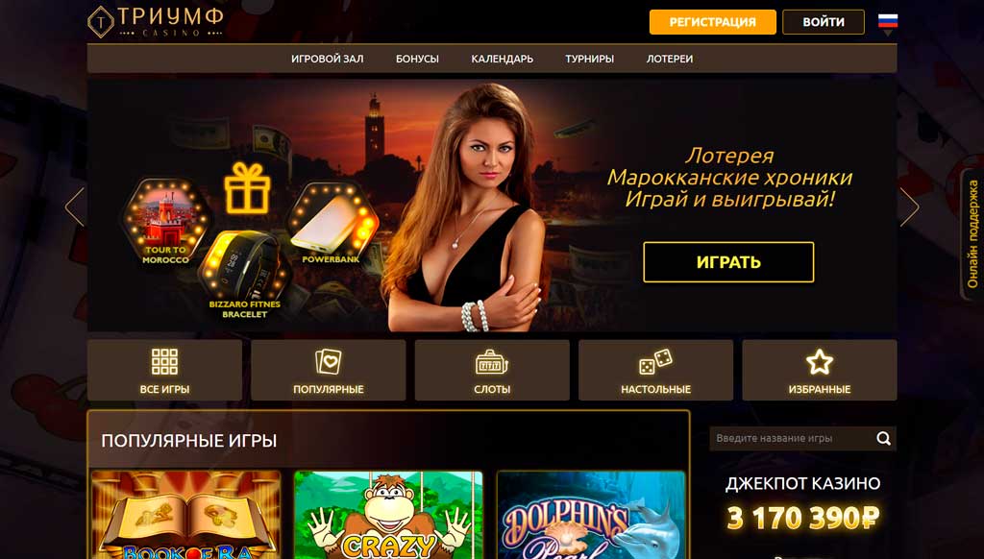Select the Популярные cards icon
This screenshot has width=984, height=559.
(329, 362)
